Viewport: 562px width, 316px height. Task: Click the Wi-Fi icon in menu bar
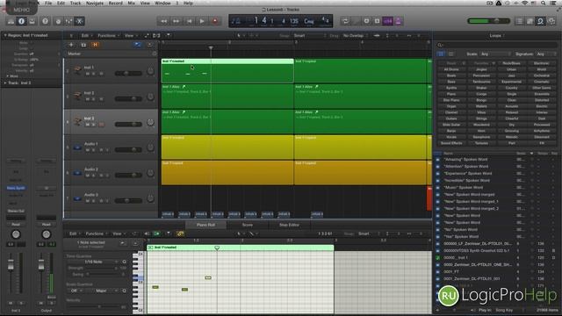(525, 3)
